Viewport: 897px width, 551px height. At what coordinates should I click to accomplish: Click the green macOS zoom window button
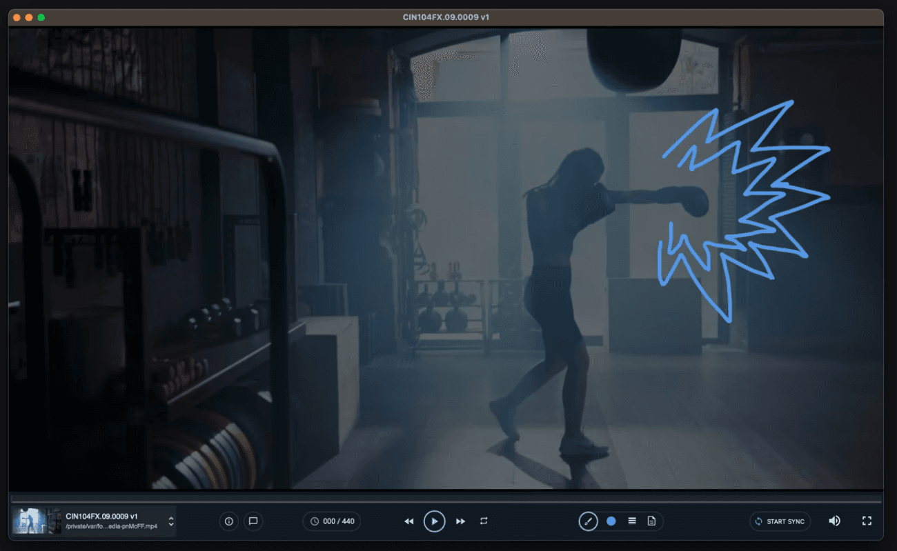pyautogui.click(x=41, y=17)
